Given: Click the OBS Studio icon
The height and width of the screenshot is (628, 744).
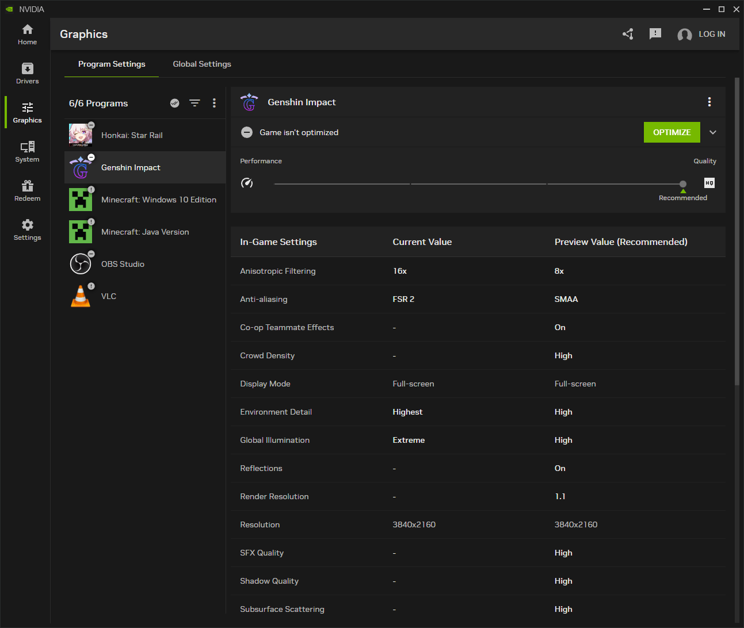Looking at the screenshot, I should (81, 264).
